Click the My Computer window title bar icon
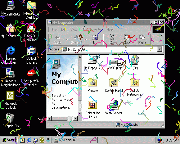The width and height of the screenshot is (180, 144). click(x=49, y=22)
